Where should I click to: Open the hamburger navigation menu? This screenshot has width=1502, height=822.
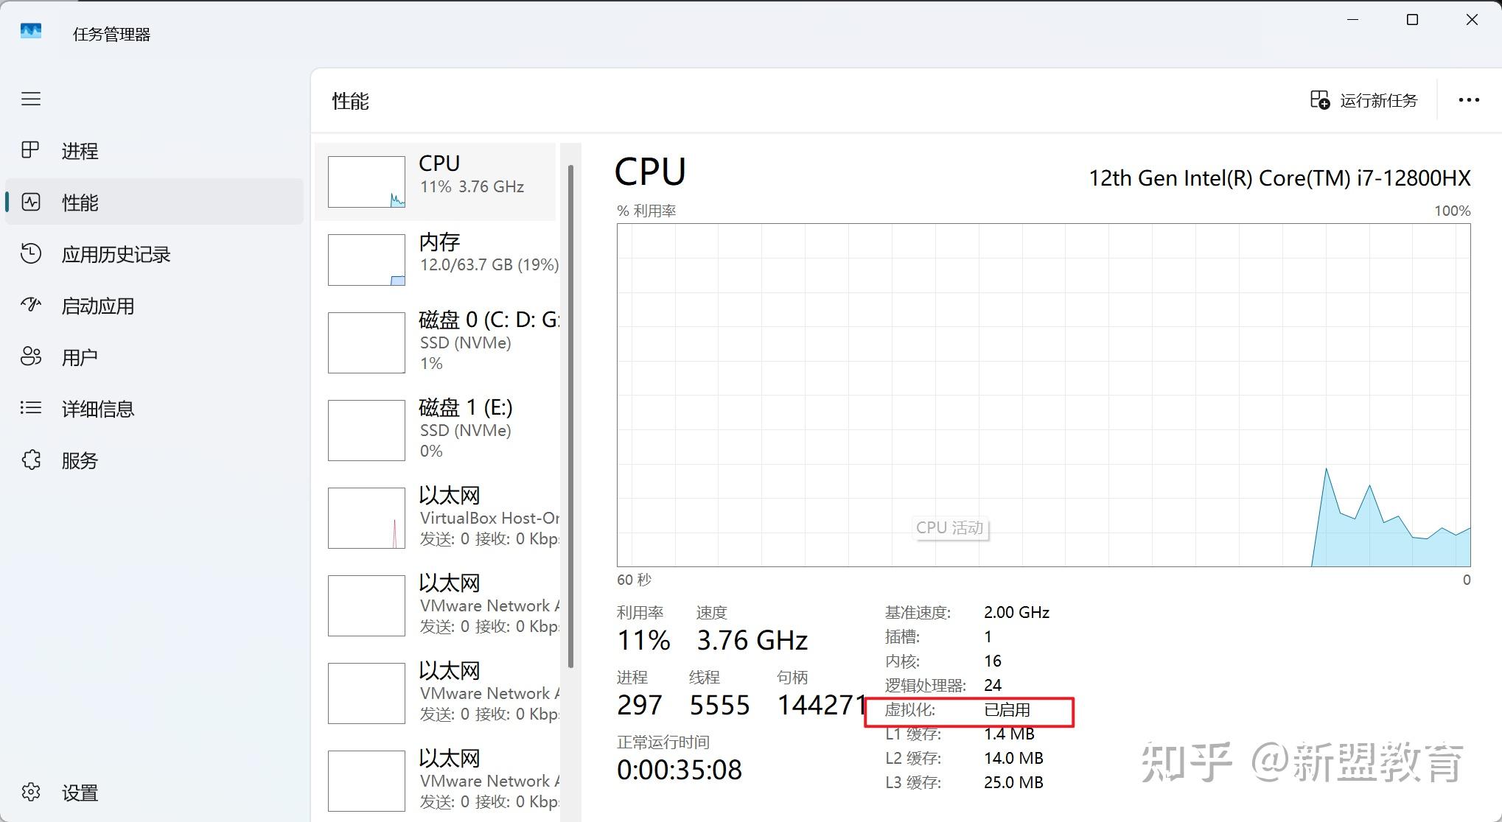31,99
